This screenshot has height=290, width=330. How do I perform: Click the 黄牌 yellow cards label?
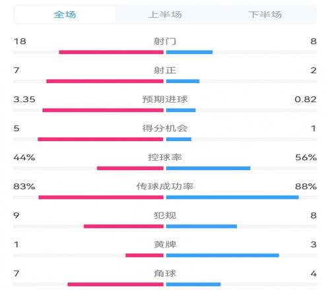(165, 245)
